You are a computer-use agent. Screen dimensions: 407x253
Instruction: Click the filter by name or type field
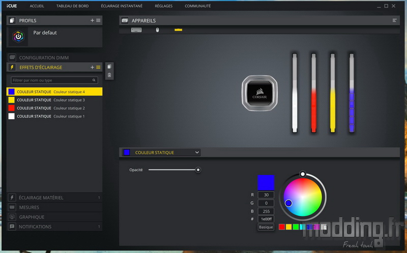pos(54,80)
